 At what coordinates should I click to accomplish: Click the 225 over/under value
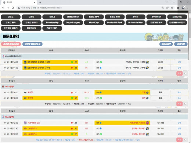coord(86,128)
